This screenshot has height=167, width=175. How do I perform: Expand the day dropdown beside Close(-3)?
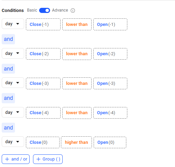coord(13,83)
